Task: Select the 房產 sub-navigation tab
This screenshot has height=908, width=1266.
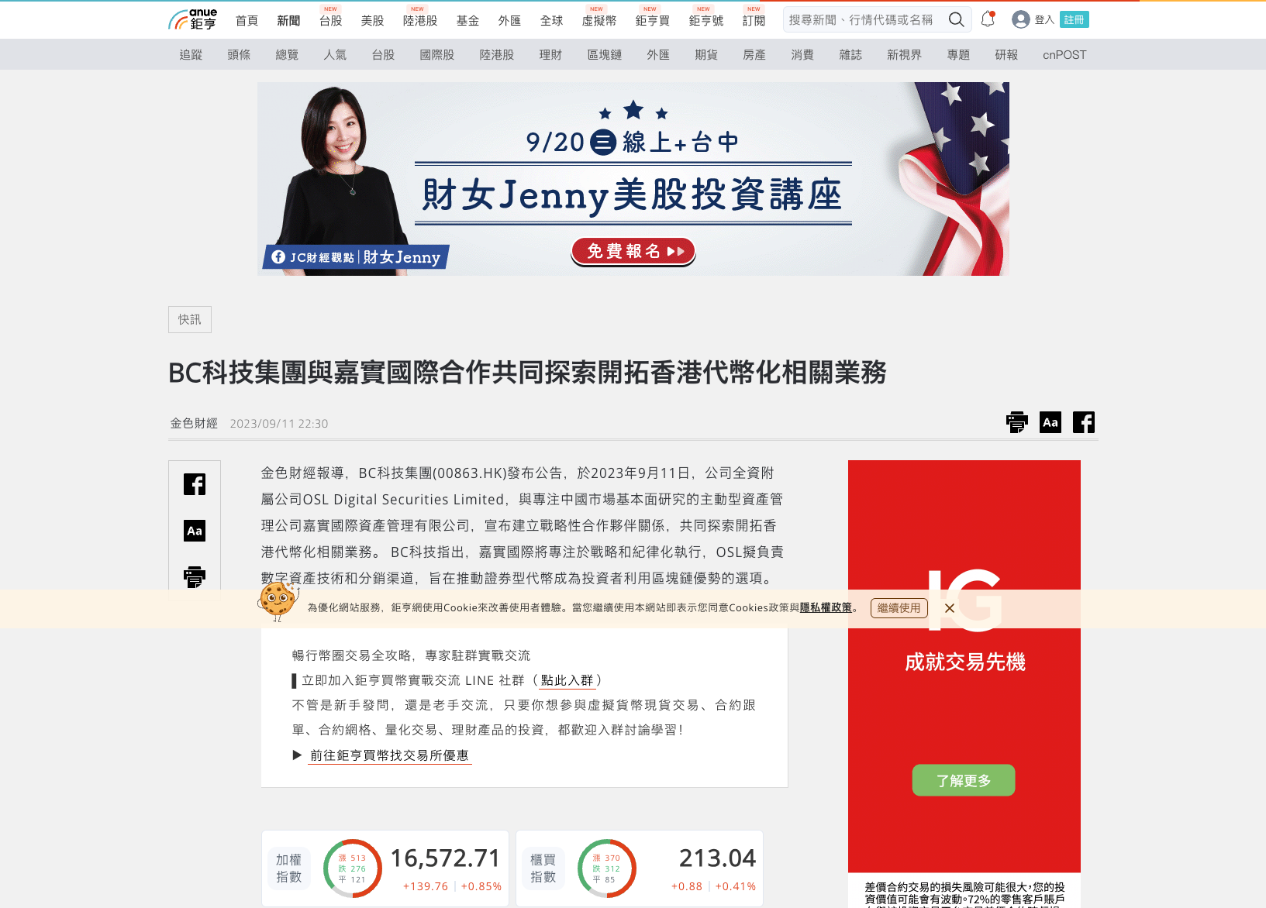Action: pos(754,55)
